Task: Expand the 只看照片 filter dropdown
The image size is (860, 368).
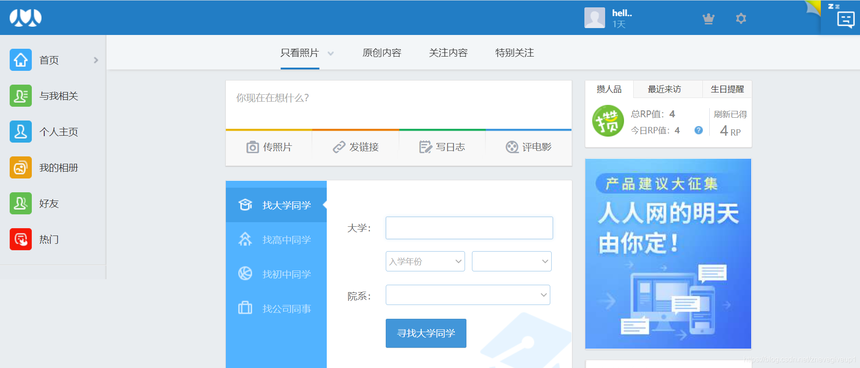Action: tap(330, 54)
